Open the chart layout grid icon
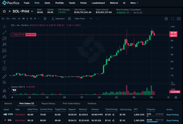Viewport: 183px width, 124px height. point(69,19)
